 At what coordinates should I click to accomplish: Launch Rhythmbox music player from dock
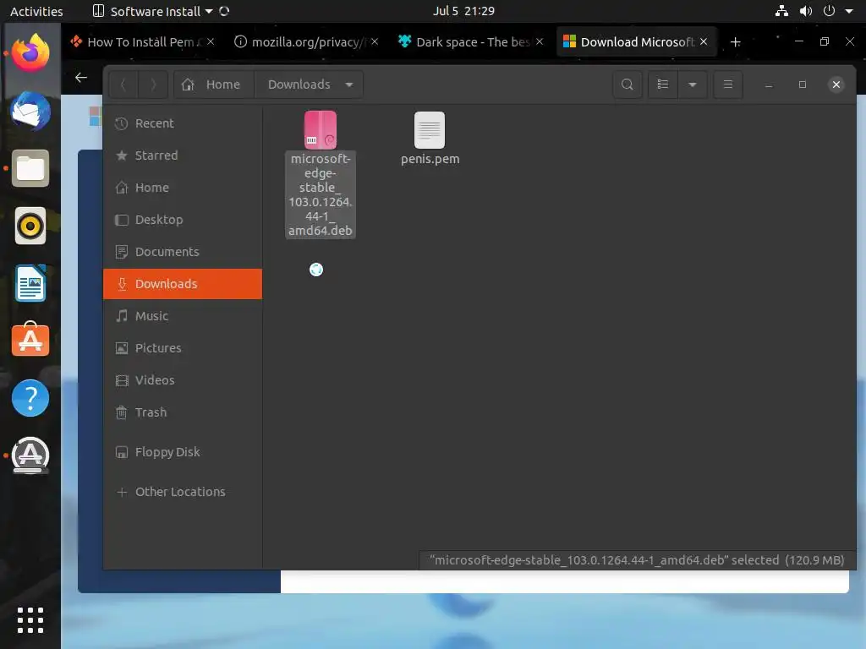[x=30, y=226]
